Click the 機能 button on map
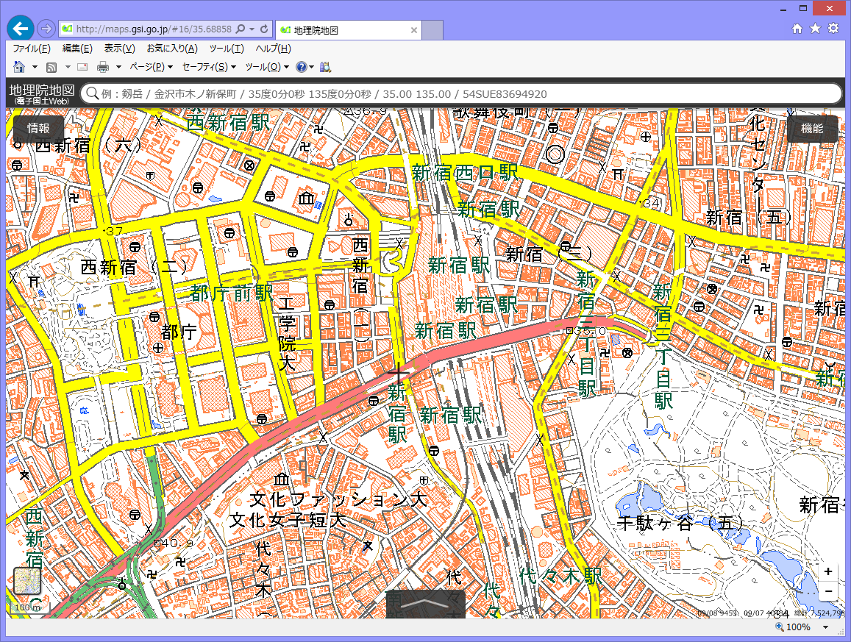 (x=812, y=129)
